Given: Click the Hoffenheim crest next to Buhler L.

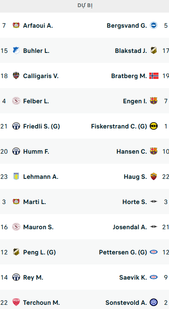Looking at the screenshot, I should tap(16, 50).
